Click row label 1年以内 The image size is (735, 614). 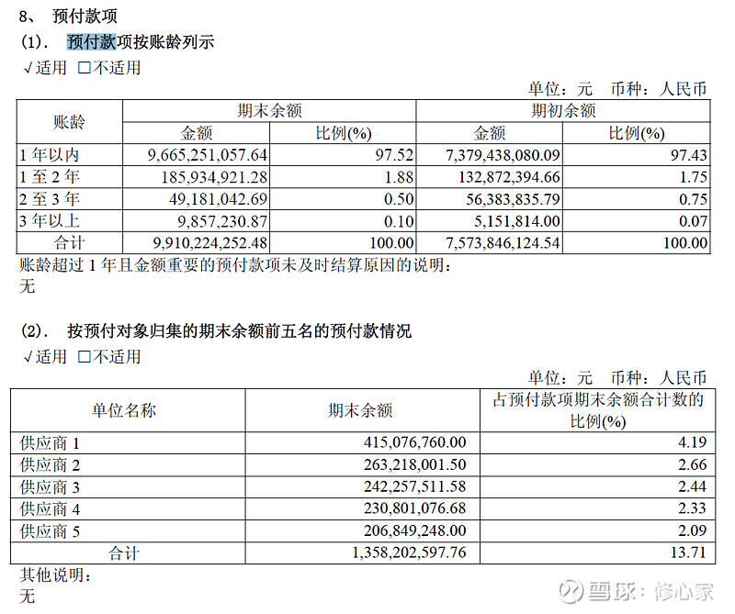[x=50, y=155]
